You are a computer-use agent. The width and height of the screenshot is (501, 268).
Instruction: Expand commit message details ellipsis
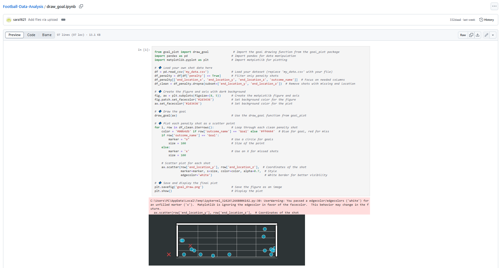tap(63, 20)
